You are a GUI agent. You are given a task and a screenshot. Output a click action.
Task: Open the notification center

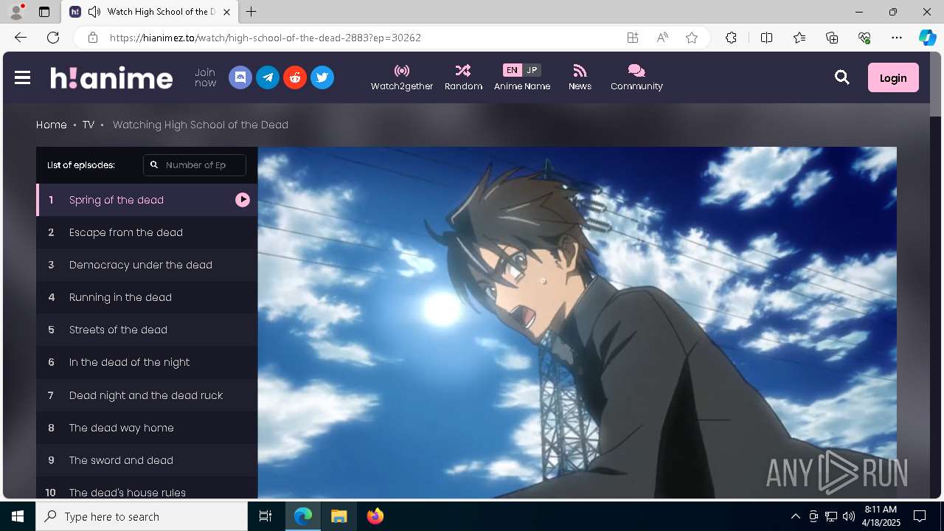pyautogui.click(x=920, y=516)
